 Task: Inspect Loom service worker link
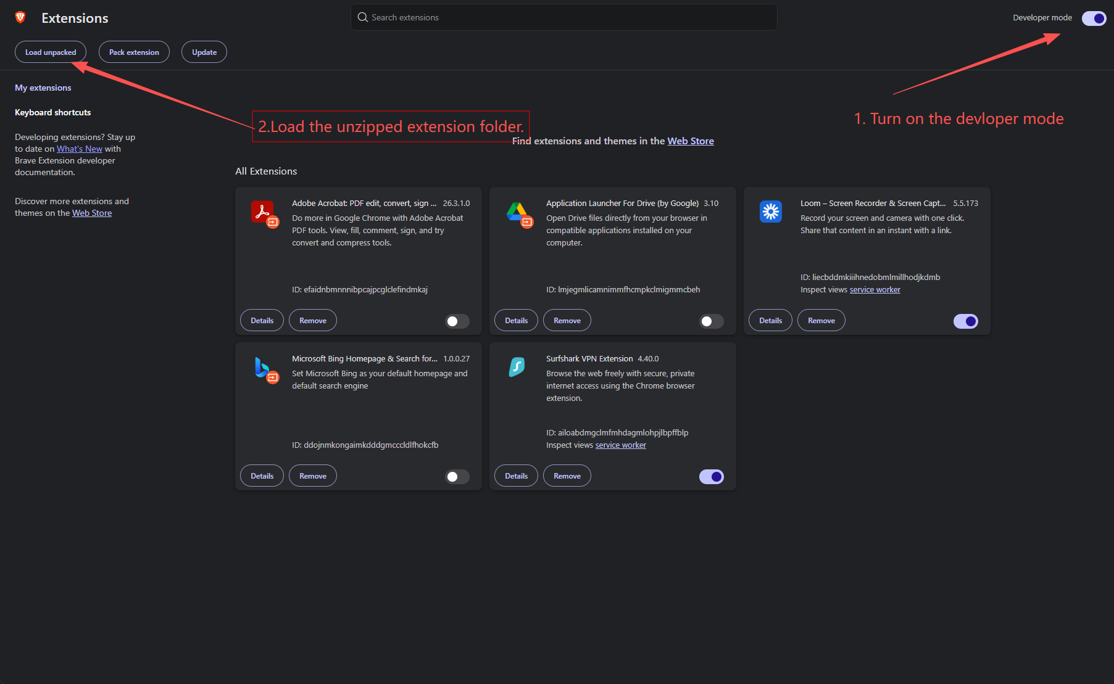875,290
